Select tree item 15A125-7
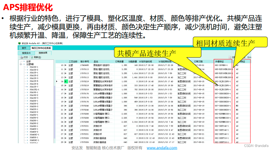This screenshot has width=273, height=150. click(x=34, y=87)
